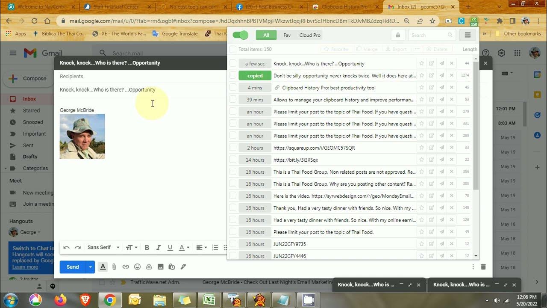Open Gmail main menu hamburger

click(x=13, y=53)
